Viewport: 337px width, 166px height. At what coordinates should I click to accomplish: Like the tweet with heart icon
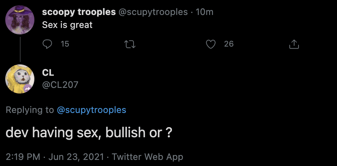[x=211, y=44]
